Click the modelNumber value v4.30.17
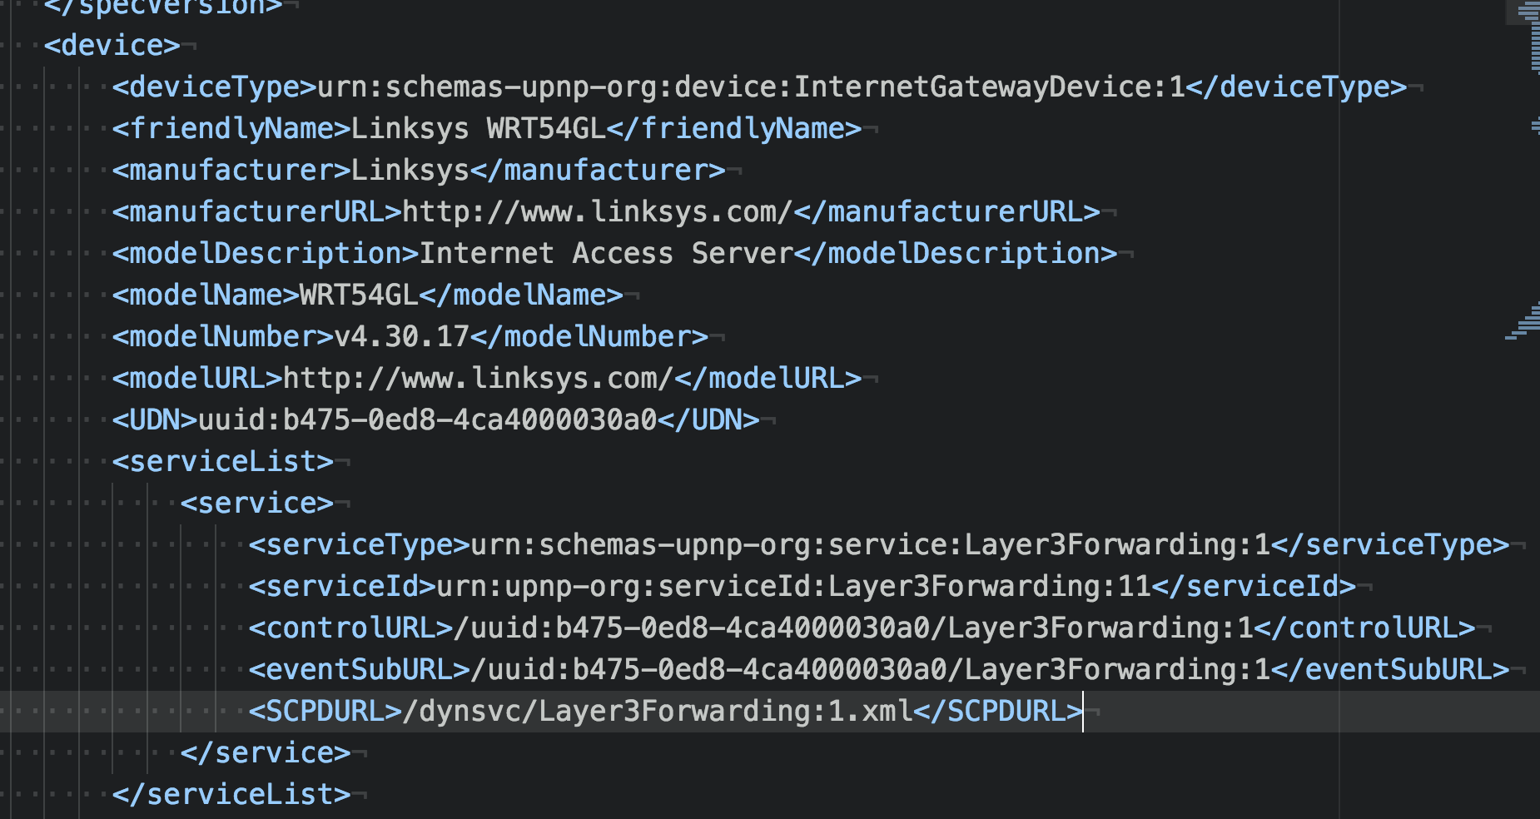The width and height of the screenshot is (1540, 819). [x=402, y=336]
